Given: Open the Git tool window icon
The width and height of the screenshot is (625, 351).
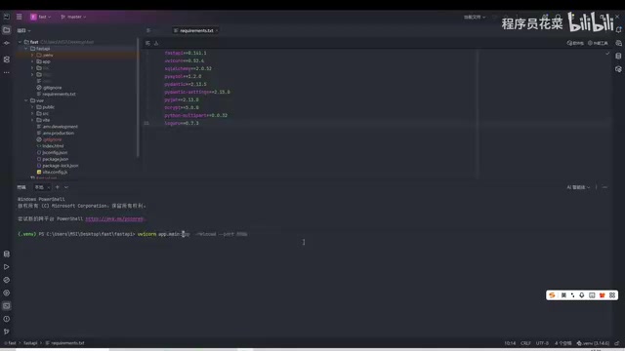Looking at the screenshot, I should (x=7, y=331).
